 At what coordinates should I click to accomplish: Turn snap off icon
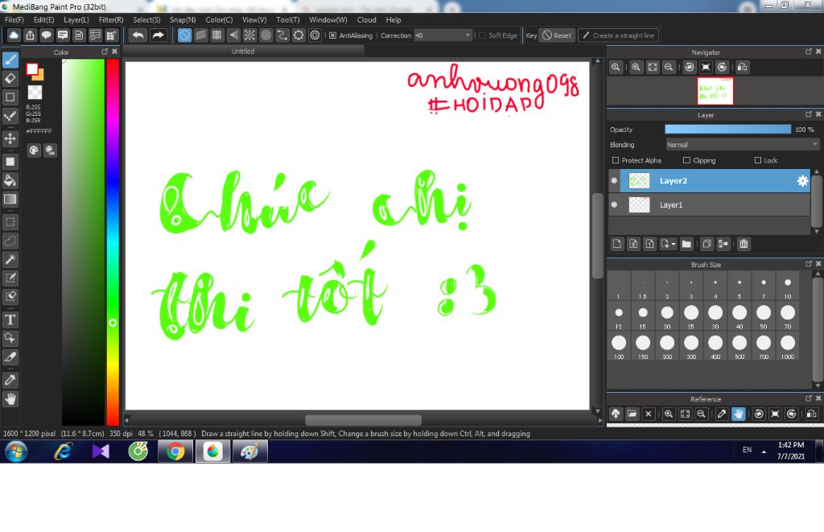pyautogui.click(x=184, y=35)
